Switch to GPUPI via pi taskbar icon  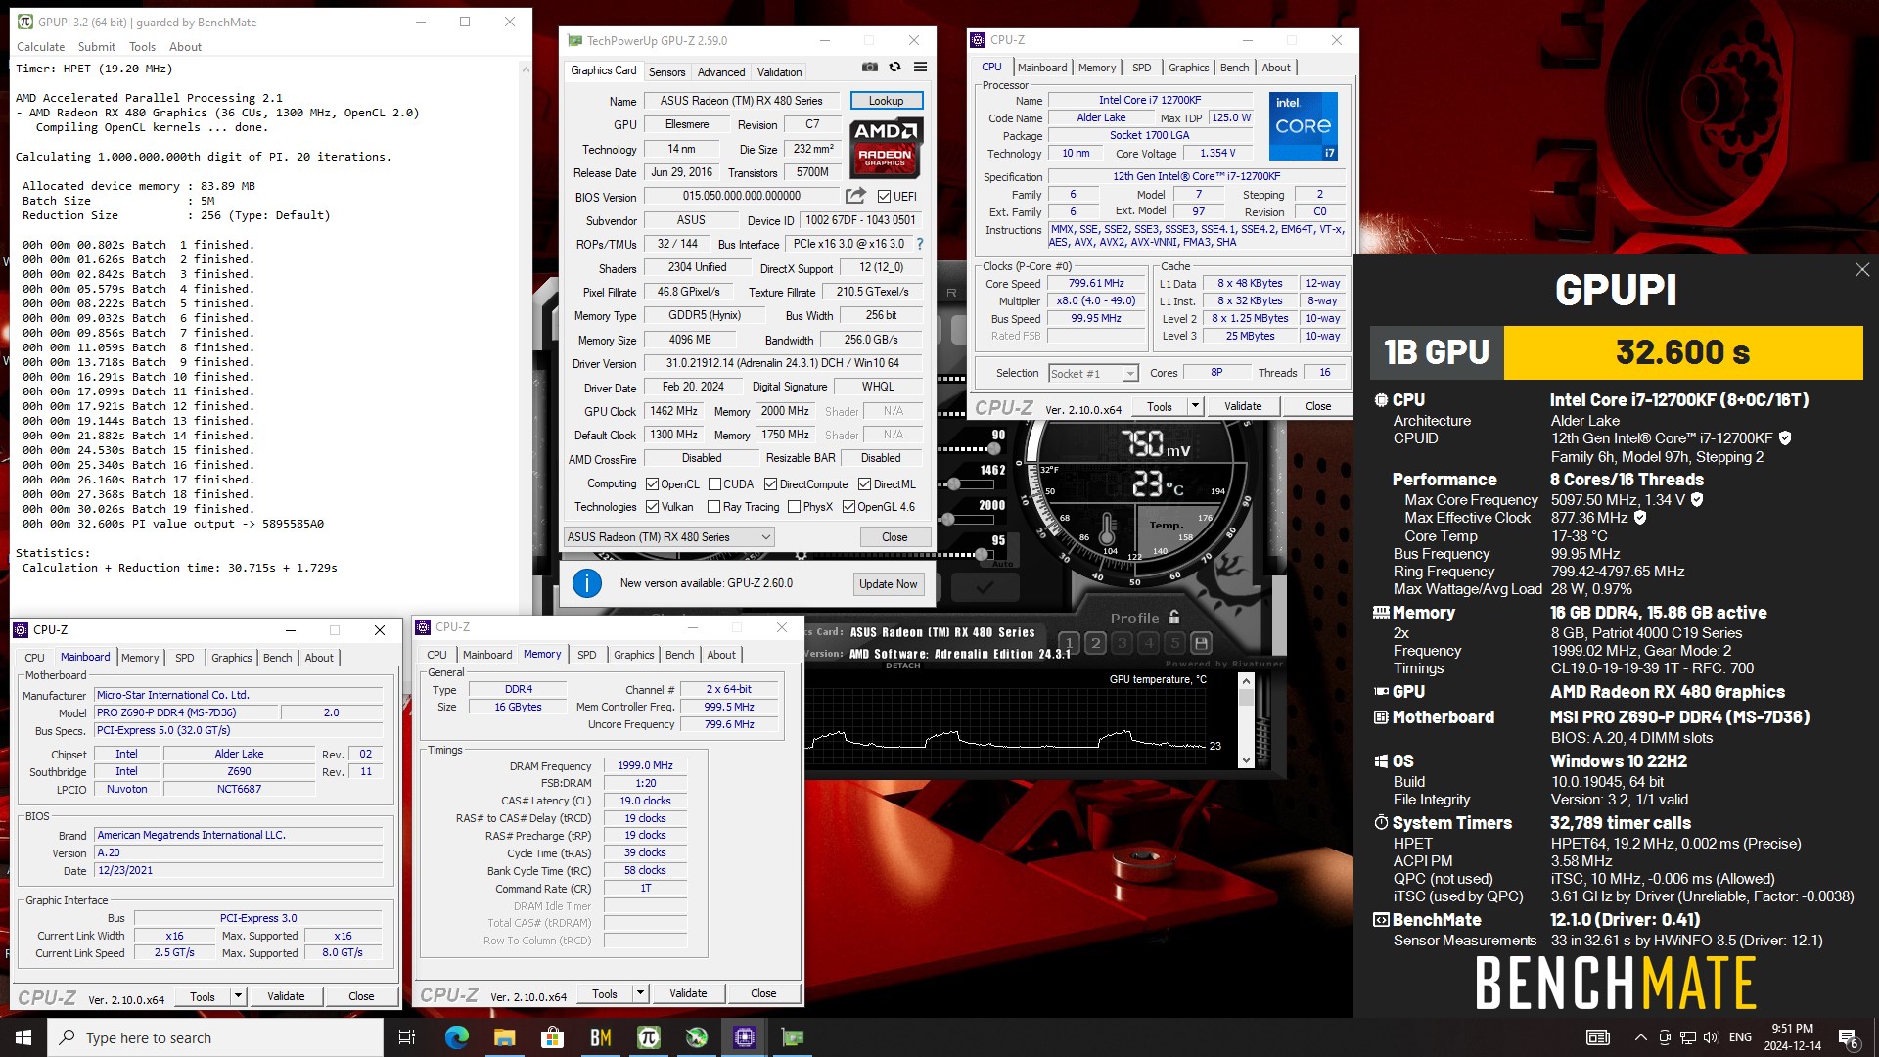648,1037
